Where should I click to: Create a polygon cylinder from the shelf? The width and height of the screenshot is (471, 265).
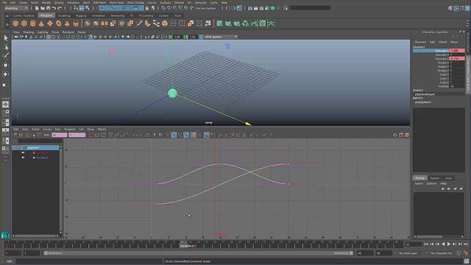tap(32, 24)
